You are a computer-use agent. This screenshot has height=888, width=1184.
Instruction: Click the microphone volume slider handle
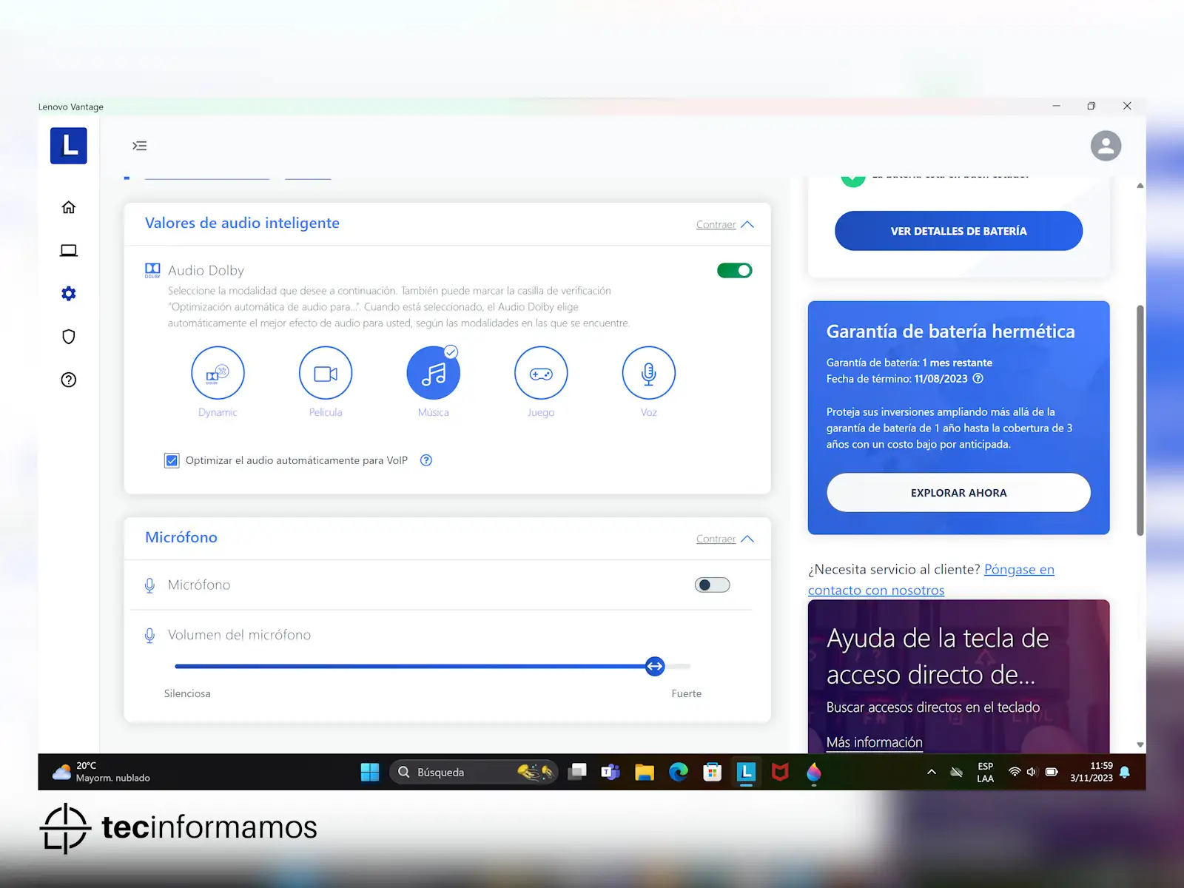(x=655, y=667)
